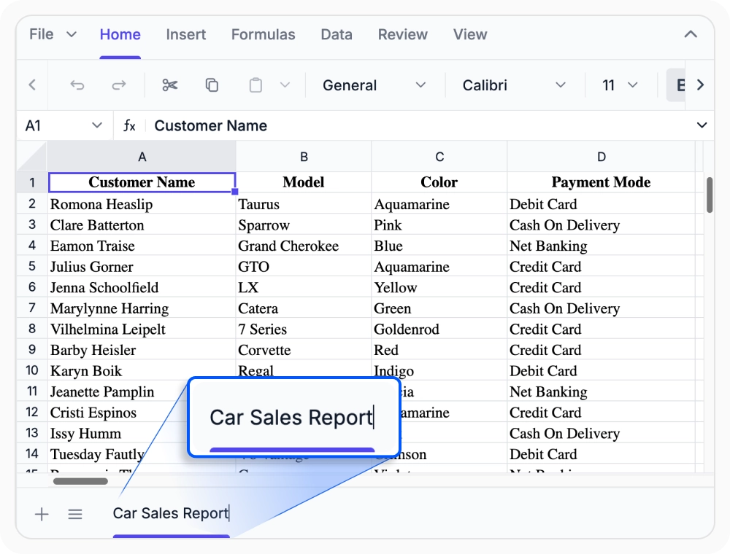
Task: Open the Name Box dropdown arrow
Action: point(97,125)
